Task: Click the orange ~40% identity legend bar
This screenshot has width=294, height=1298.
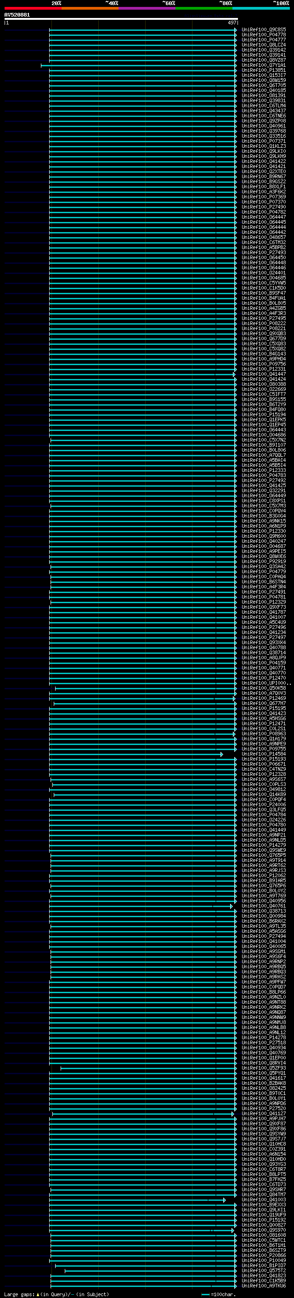Action: (90, 8)
